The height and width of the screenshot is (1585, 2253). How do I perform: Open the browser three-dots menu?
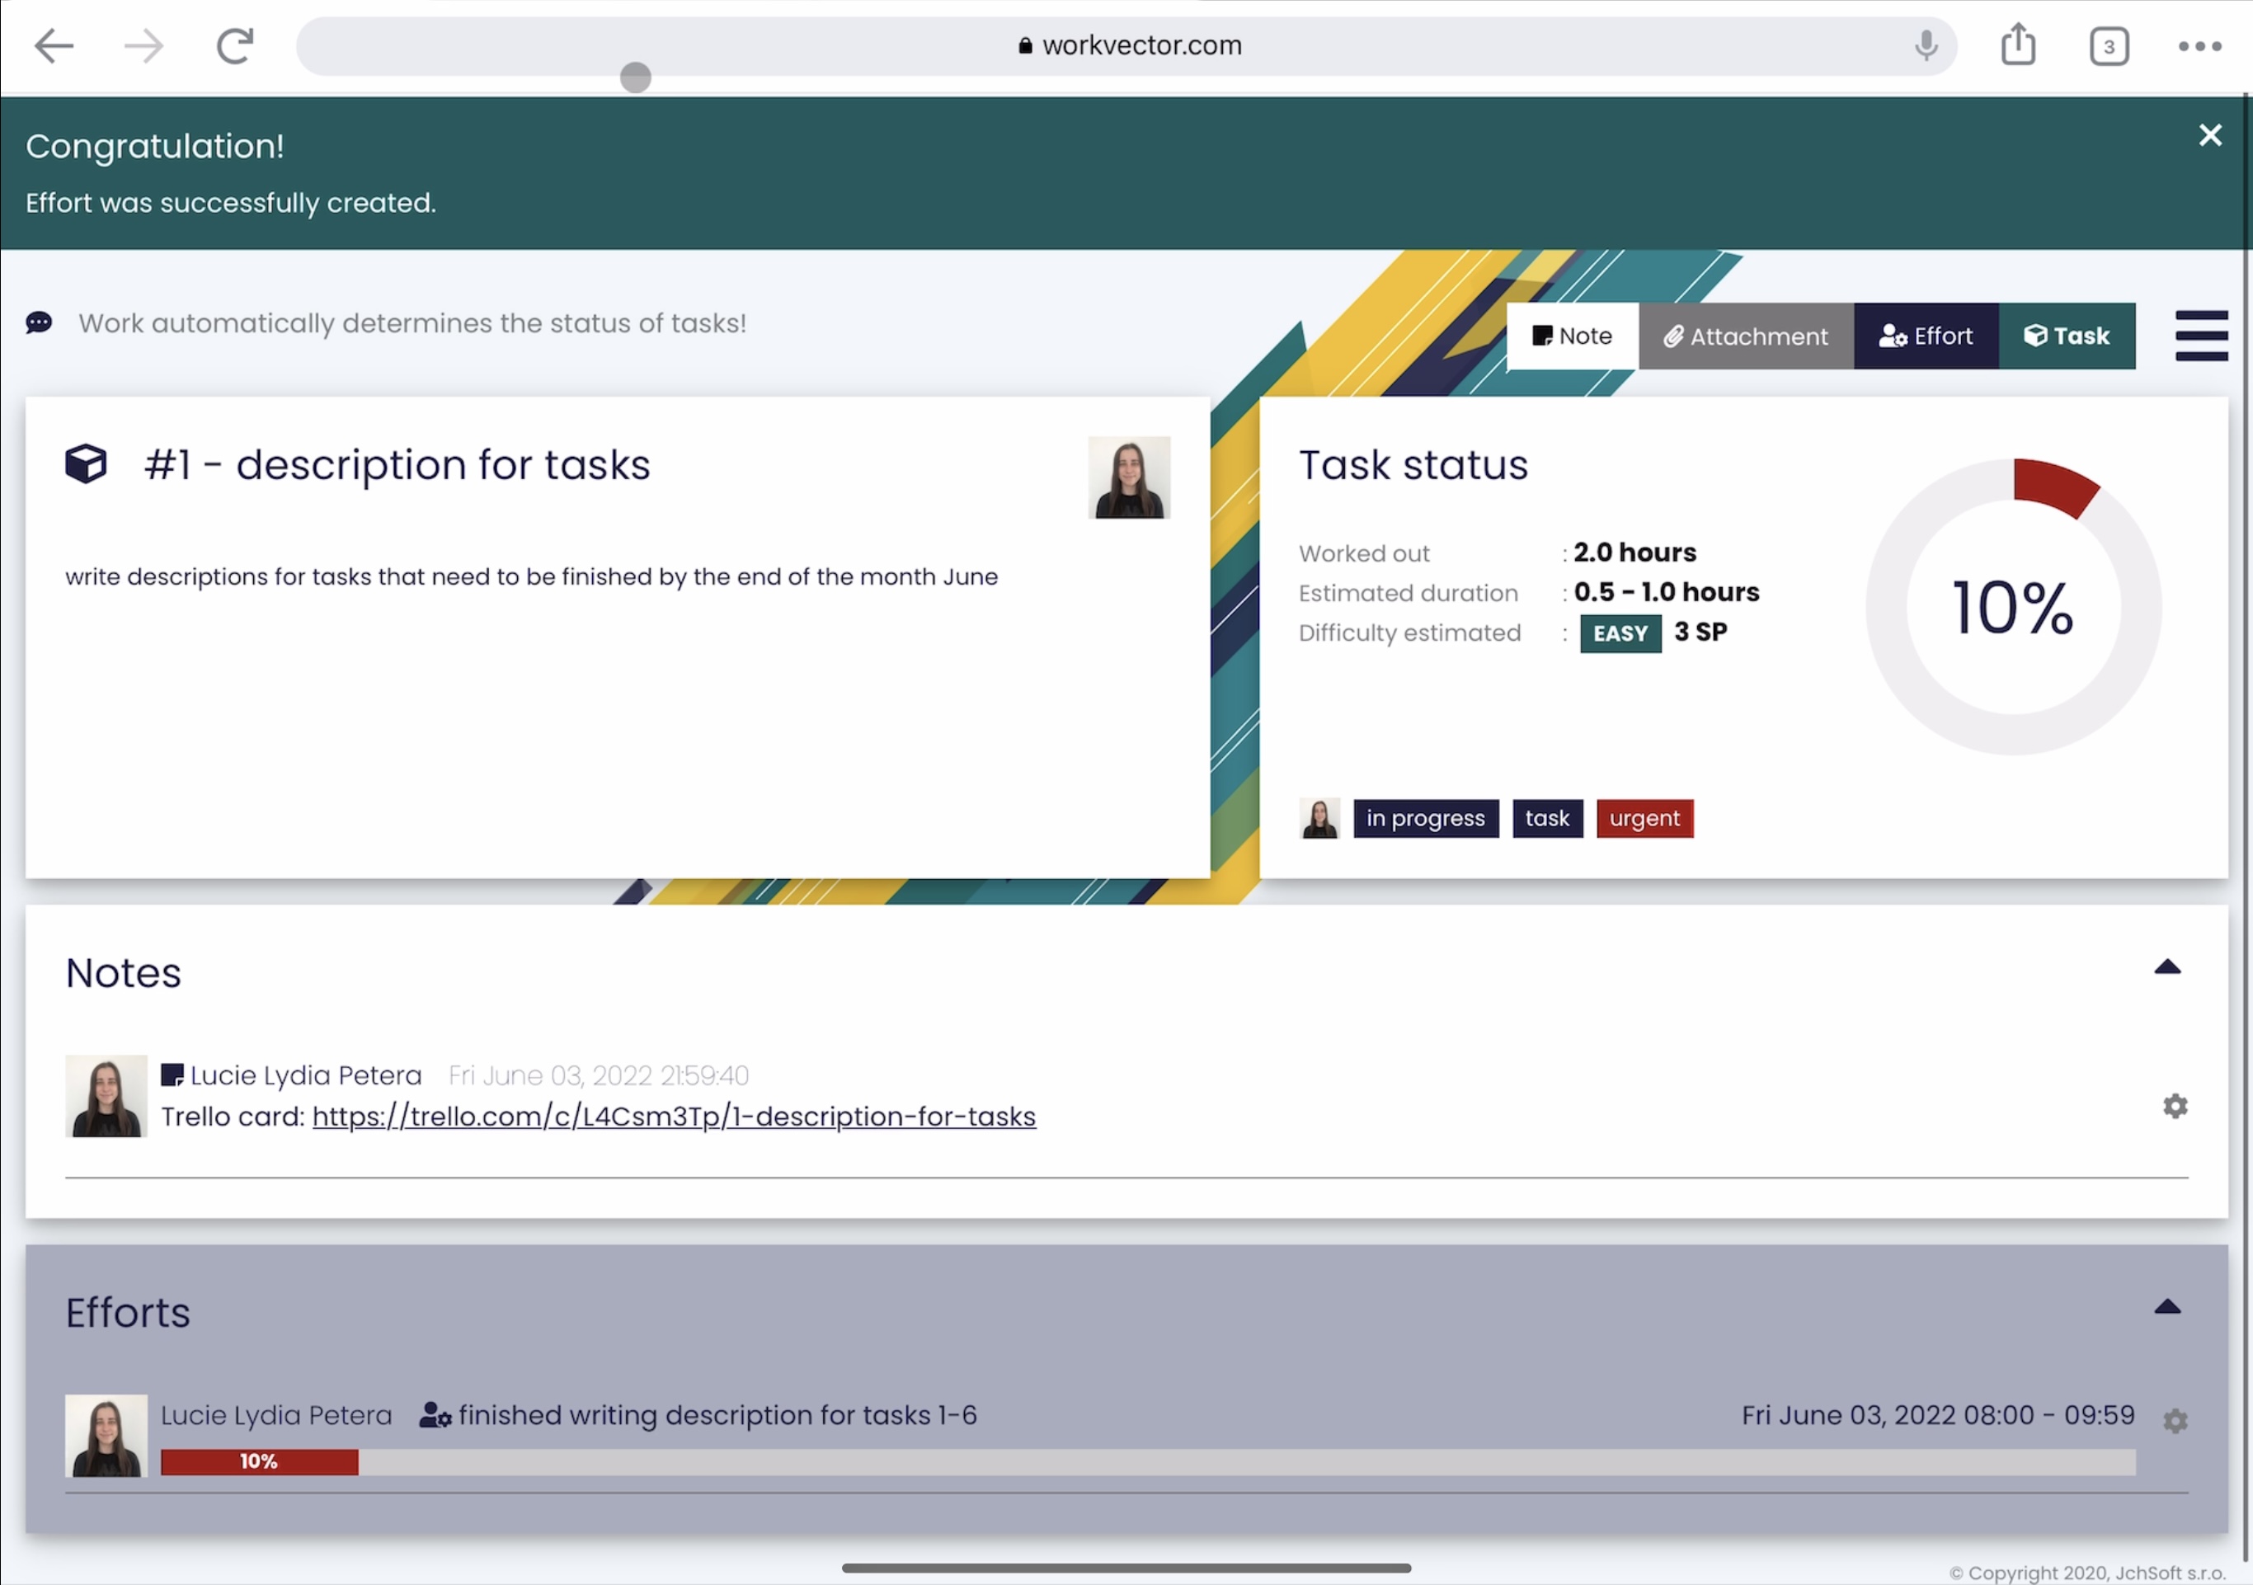pos(2199,46)
